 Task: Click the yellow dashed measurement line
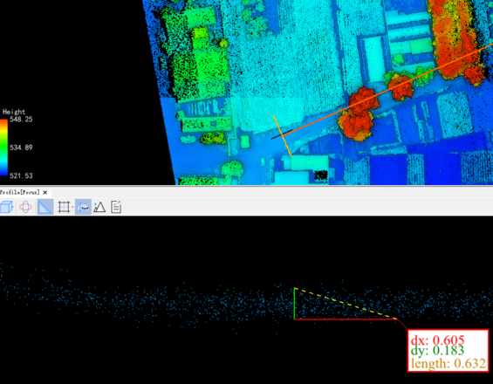346,304
